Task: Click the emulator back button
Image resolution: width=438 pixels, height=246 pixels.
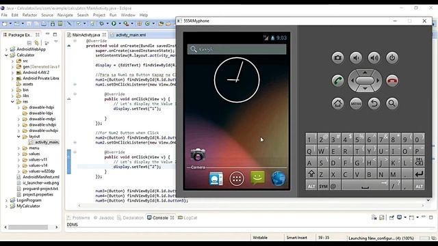Action: coord(374,103)
